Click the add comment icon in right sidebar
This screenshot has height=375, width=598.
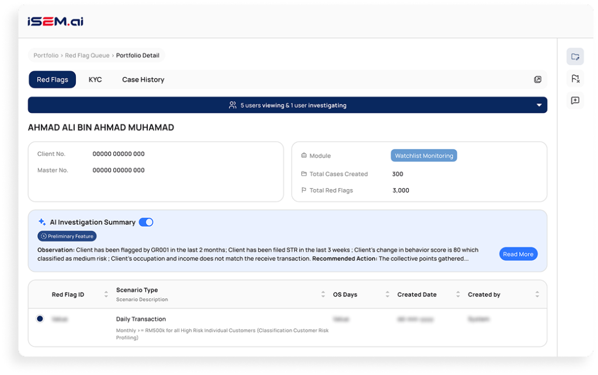575,100
